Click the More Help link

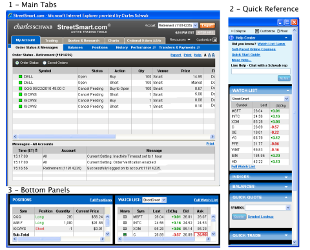point(242,60)
